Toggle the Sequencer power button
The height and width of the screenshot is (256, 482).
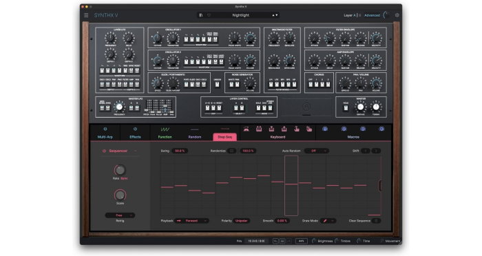(104, 151)
